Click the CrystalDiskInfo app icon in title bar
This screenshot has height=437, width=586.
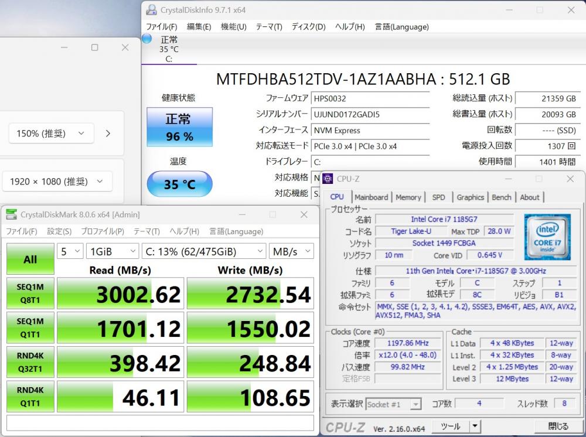click(151, 10)
